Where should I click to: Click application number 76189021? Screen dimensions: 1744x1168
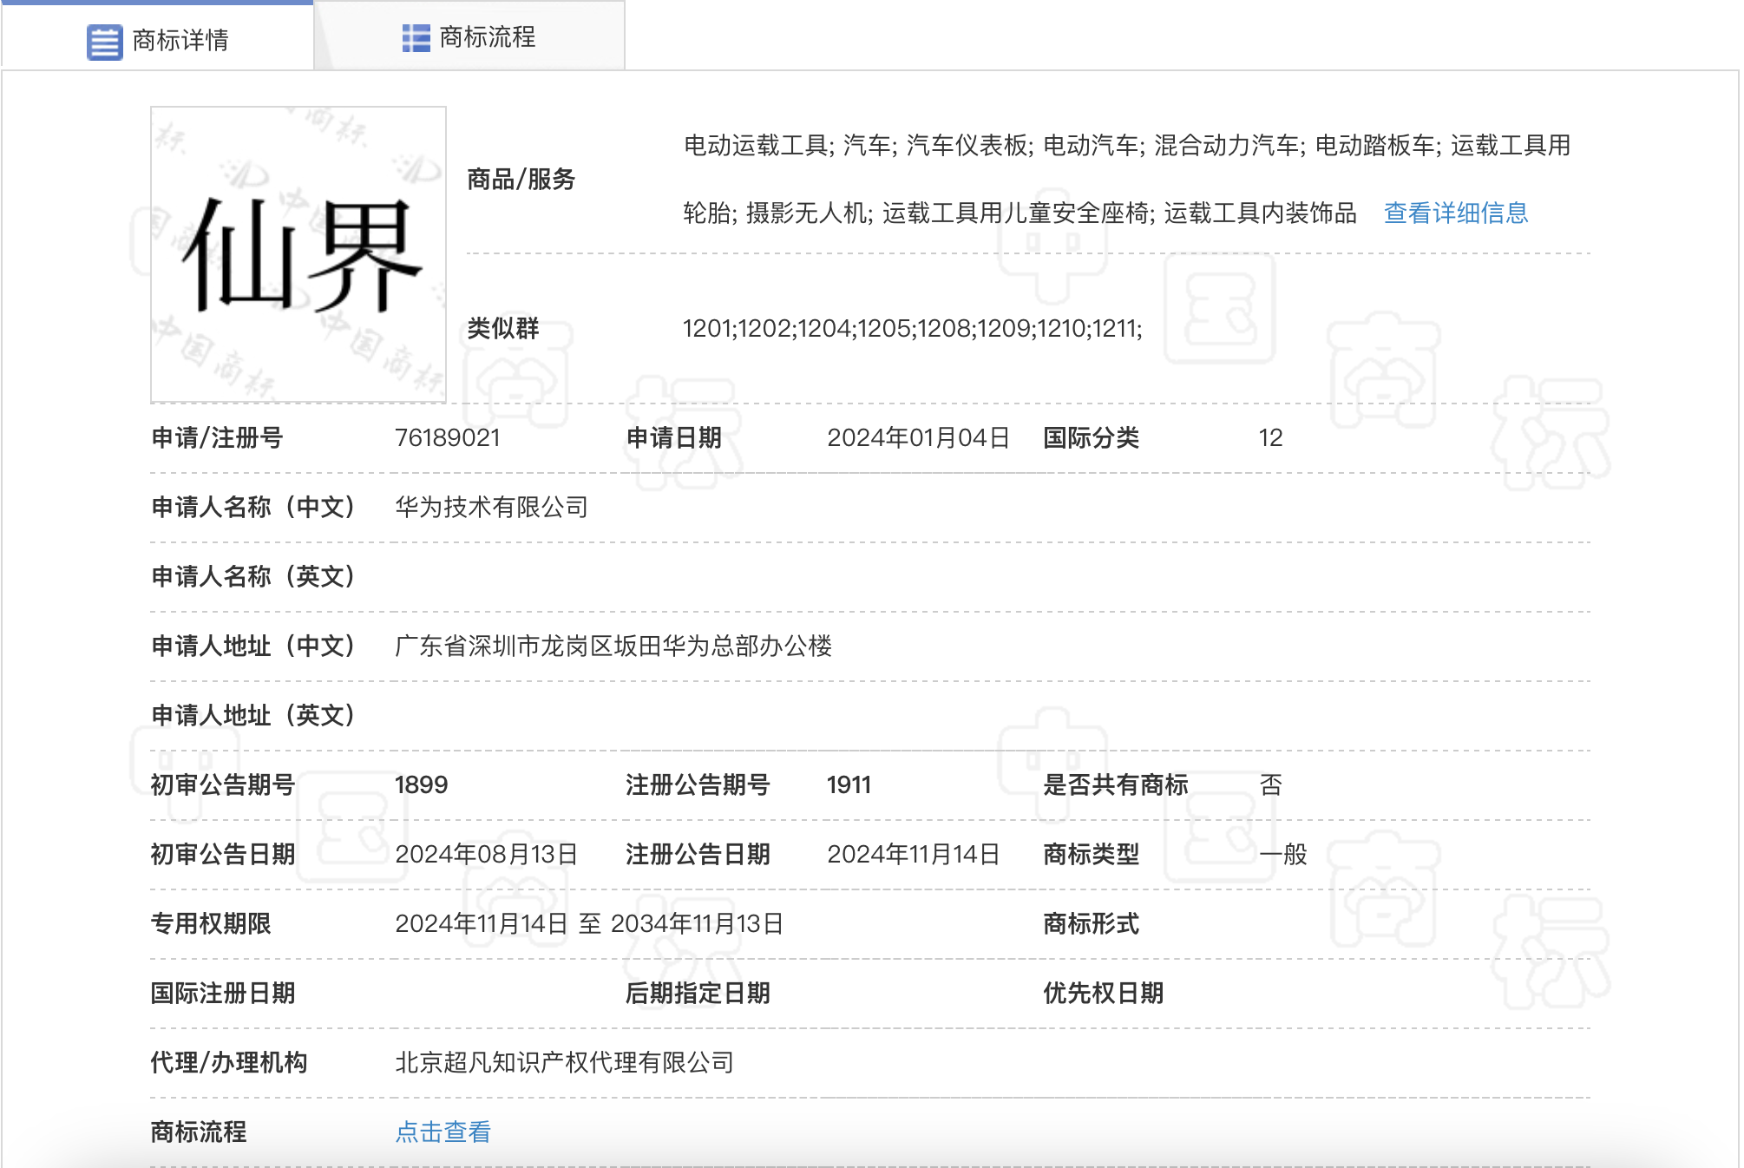tap(447, 437)
